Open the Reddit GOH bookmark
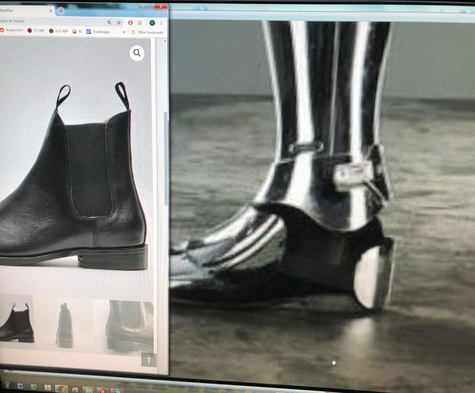Screen dimensions: 475x393 (12, 30)
